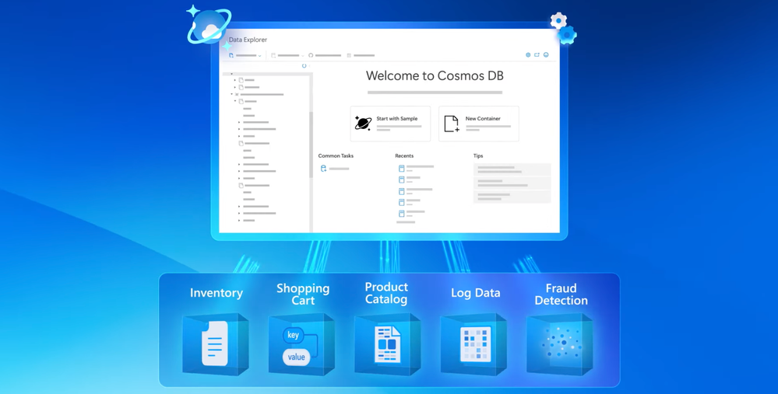Refresh the resource tree with the circular arrow
778x394 pixels.
coord(305,66)
